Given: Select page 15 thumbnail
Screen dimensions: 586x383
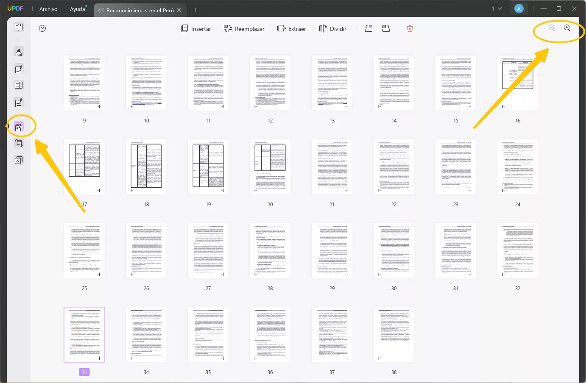Looking at the screenshot, I should [456, 83].
